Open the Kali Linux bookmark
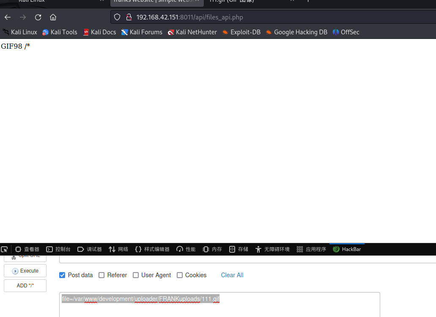436x317 pixels. (x=20, y=32)
